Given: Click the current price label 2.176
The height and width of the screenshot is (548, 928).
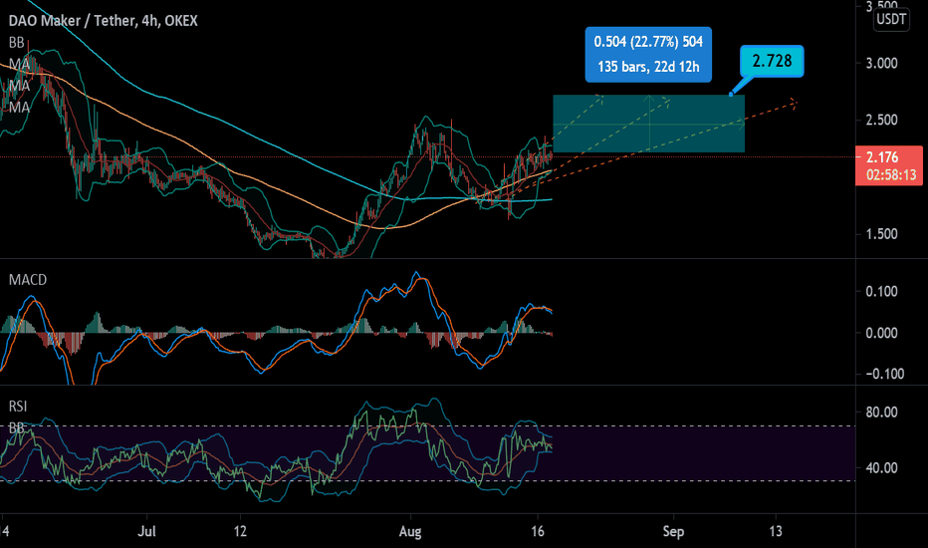Looking at the screenshot, I should [x=882, y=157].
